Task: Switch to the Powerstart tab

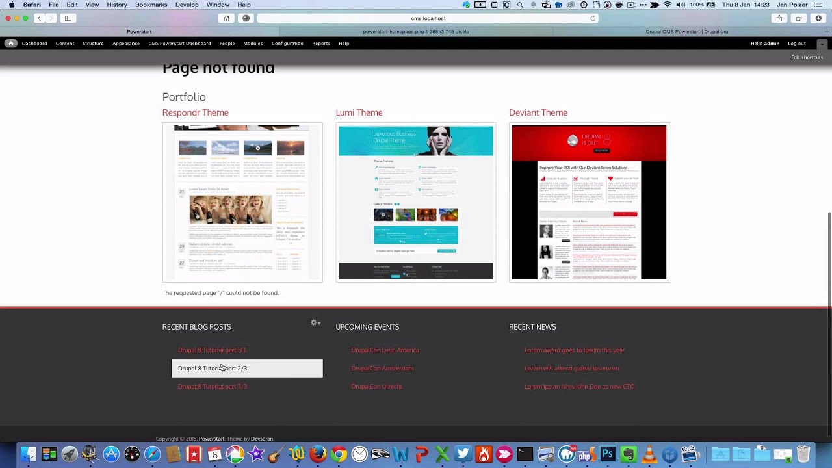Action: pyautogui.click(x=139, y=31)
